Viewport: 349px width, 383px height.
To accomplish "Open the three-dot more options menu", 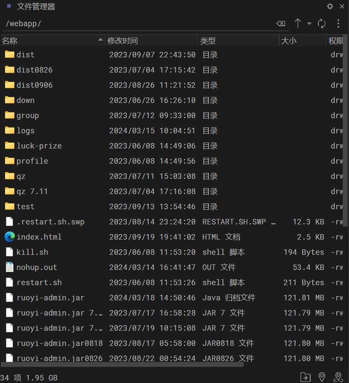I will pyautogui.click(x=338, y=24).
